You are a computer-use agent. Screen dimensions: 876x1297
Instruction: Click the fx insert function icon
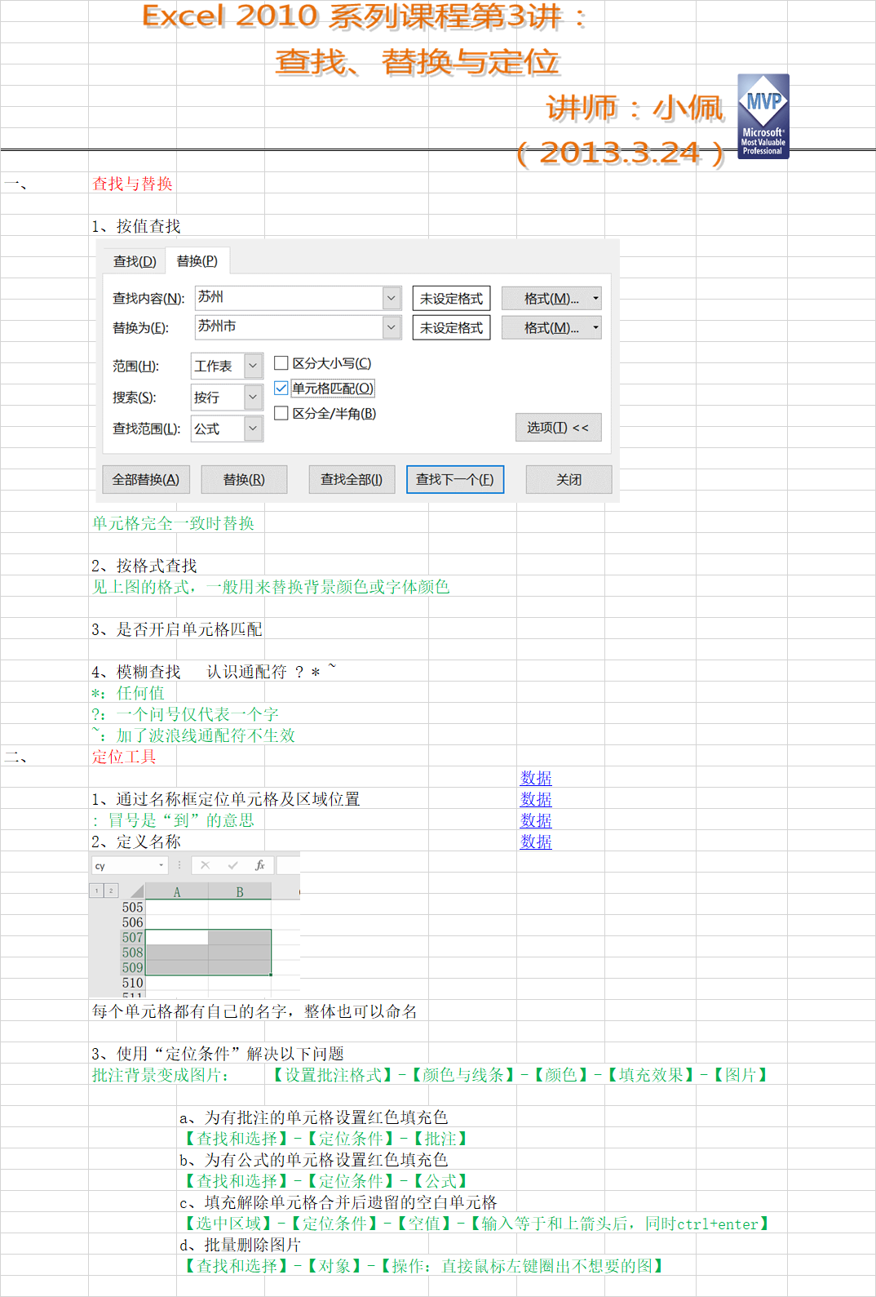click(259, 865)
